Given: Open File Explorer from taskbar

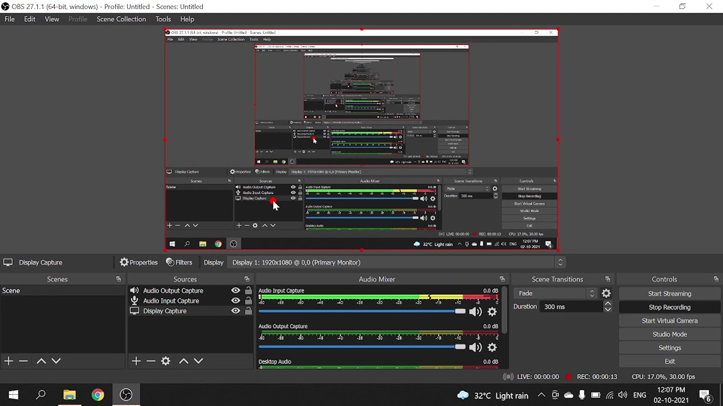Looking at the screenshot, I should 69,395.
